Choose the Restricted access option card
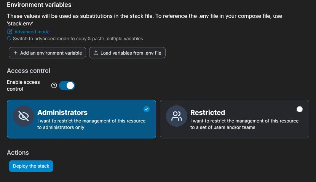 click(235, 119)
